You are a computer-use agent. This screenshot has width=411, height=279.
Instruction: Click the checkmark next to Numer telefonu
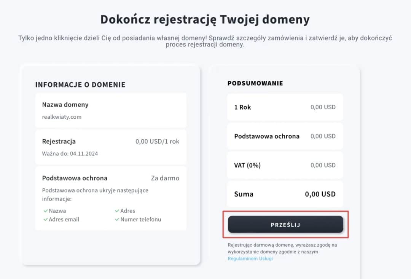116,219
